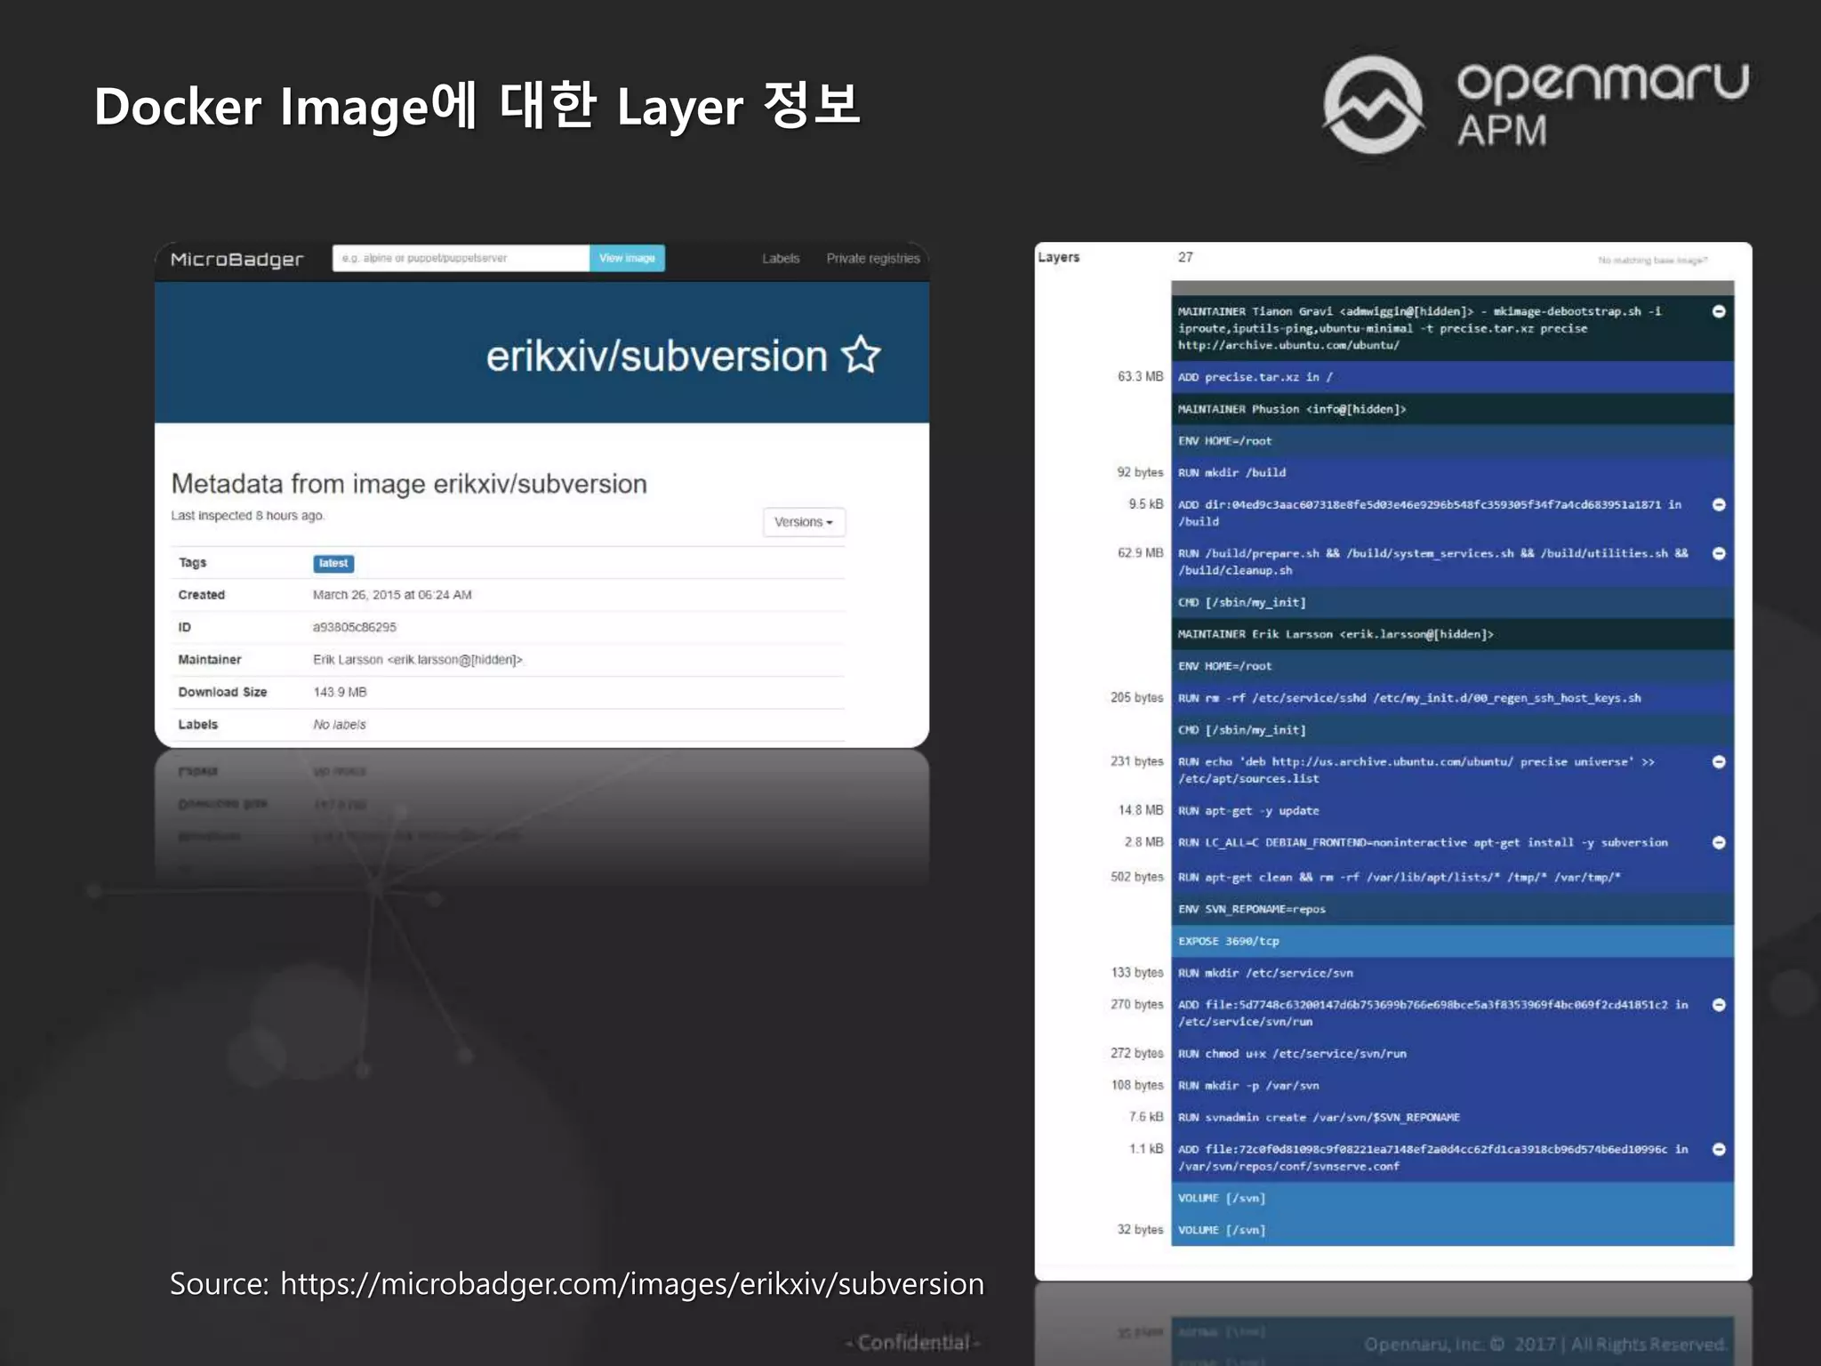The image size is (1821, 1366).
Task: Collapse the ADD file:5d7748c layer
Action: point(1719,1004)
